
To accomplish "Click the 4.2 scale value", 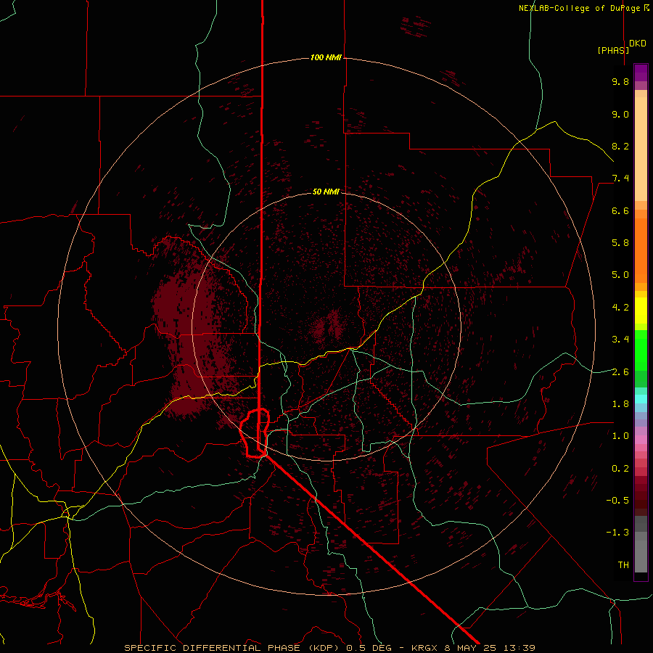I will 620,308.
